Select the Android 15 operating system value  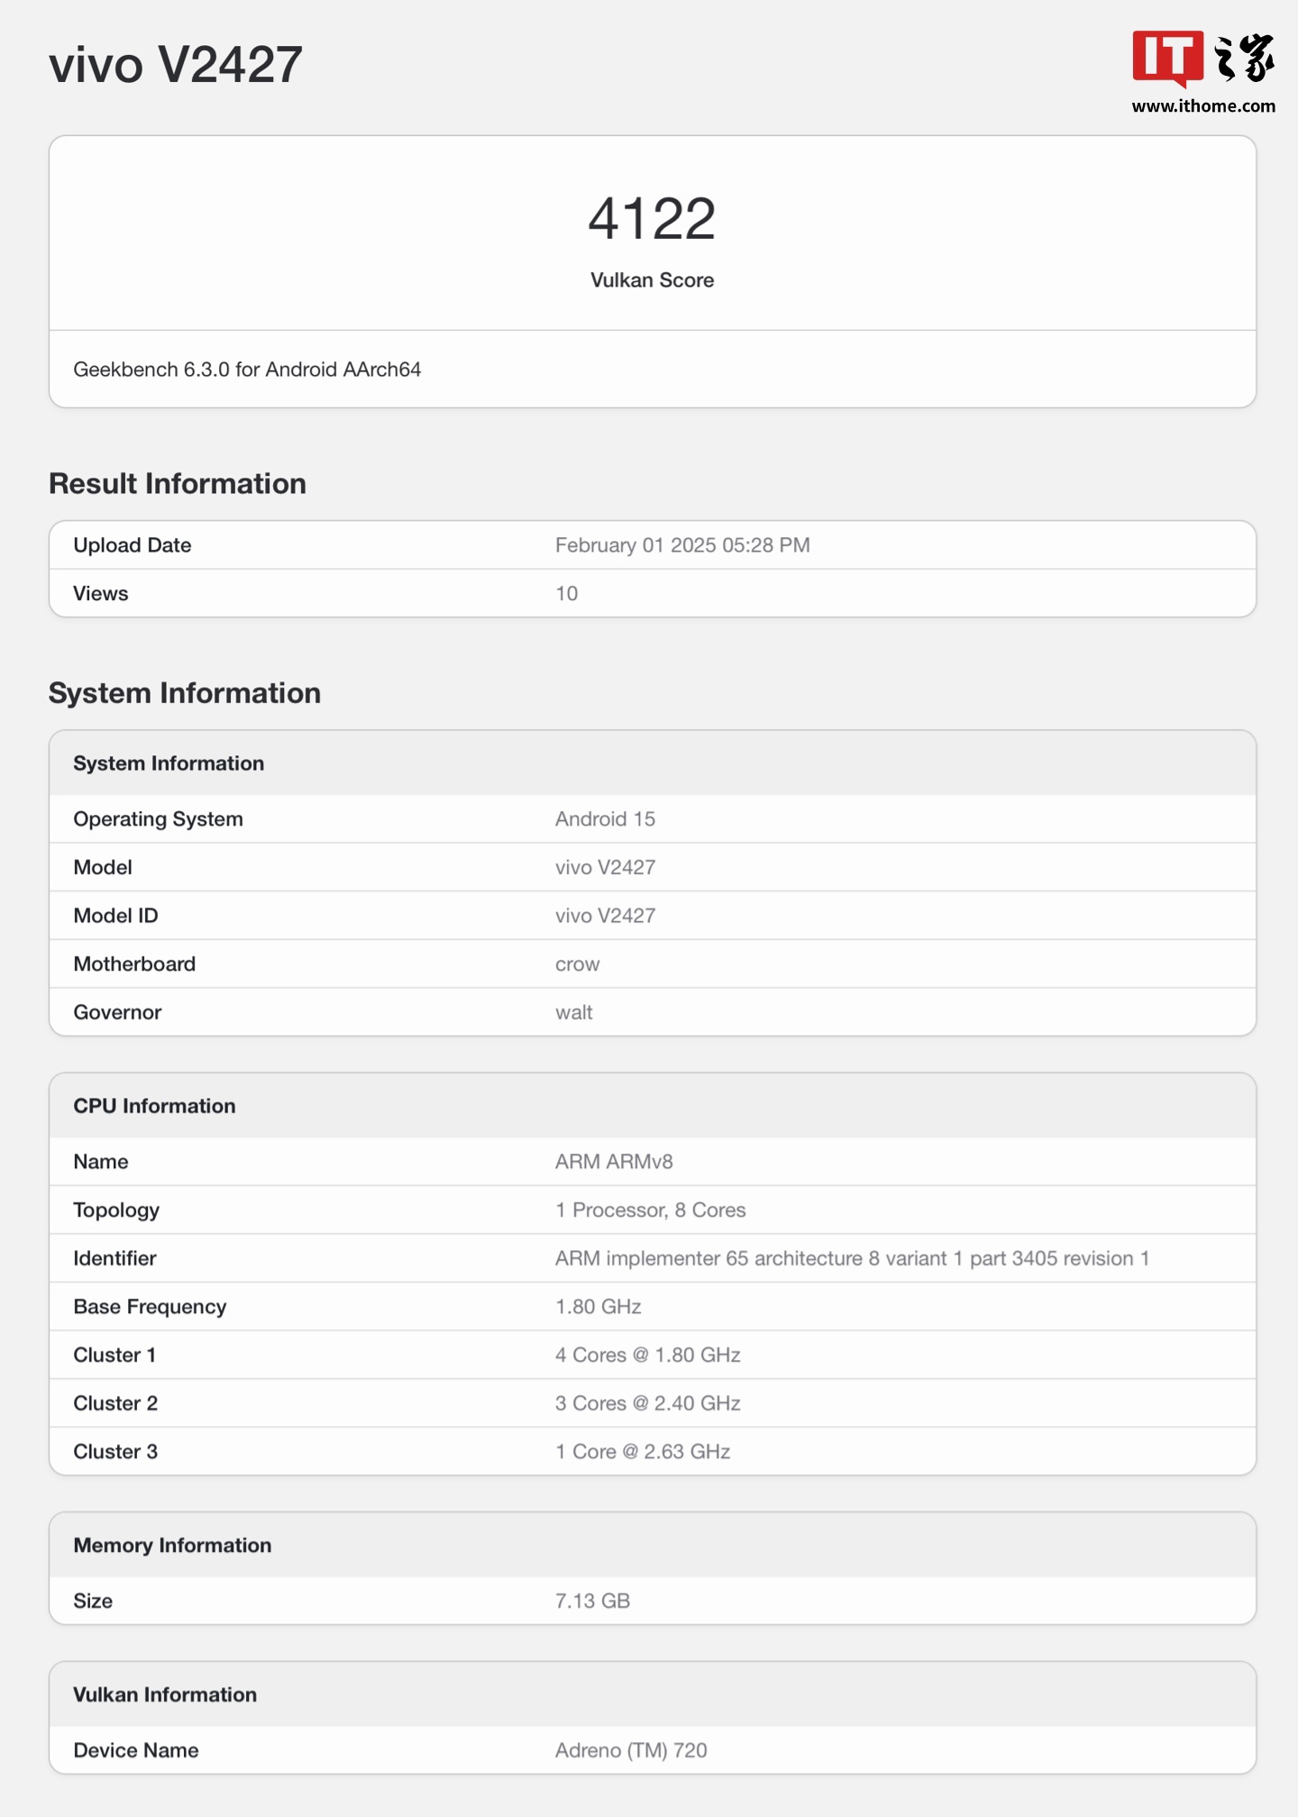605,819
